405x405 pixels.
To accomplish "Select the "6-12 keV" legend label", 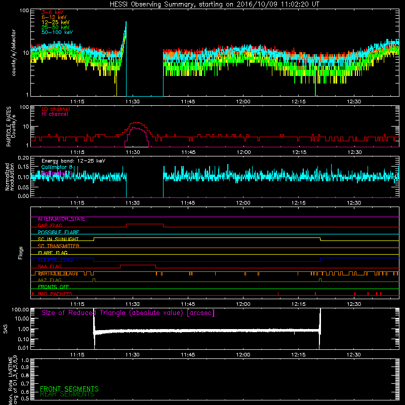I will (x=54, y=17).
